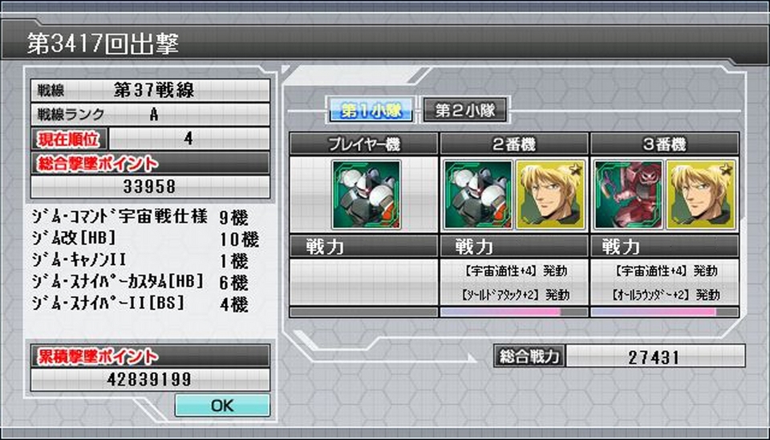
Task: Click the player unit mobile suit icon
Action: (367, 194)
